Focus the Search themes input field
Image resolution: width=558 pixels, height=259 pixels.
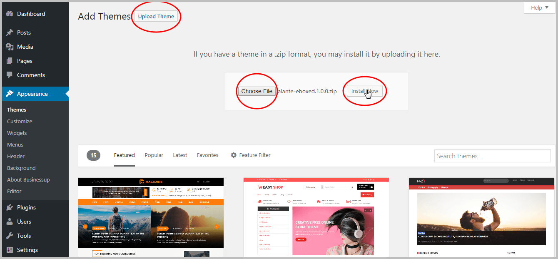click(492, 156)
